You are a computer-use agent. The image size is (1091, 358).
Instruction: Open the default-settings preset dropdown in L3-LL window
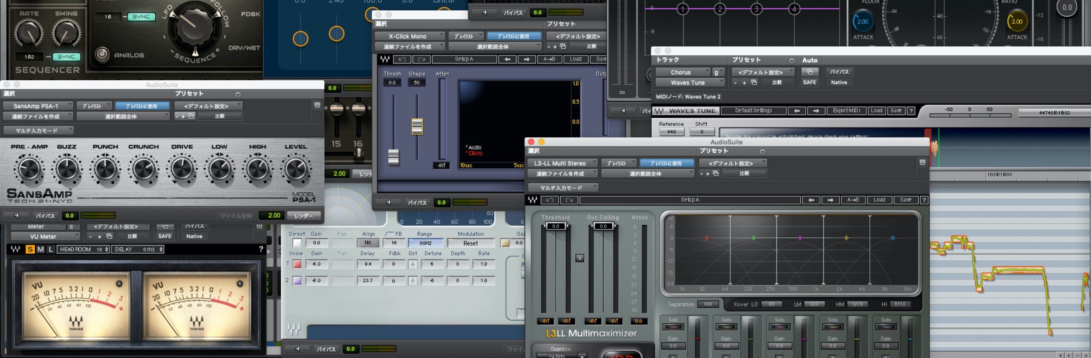pos(733,163)
